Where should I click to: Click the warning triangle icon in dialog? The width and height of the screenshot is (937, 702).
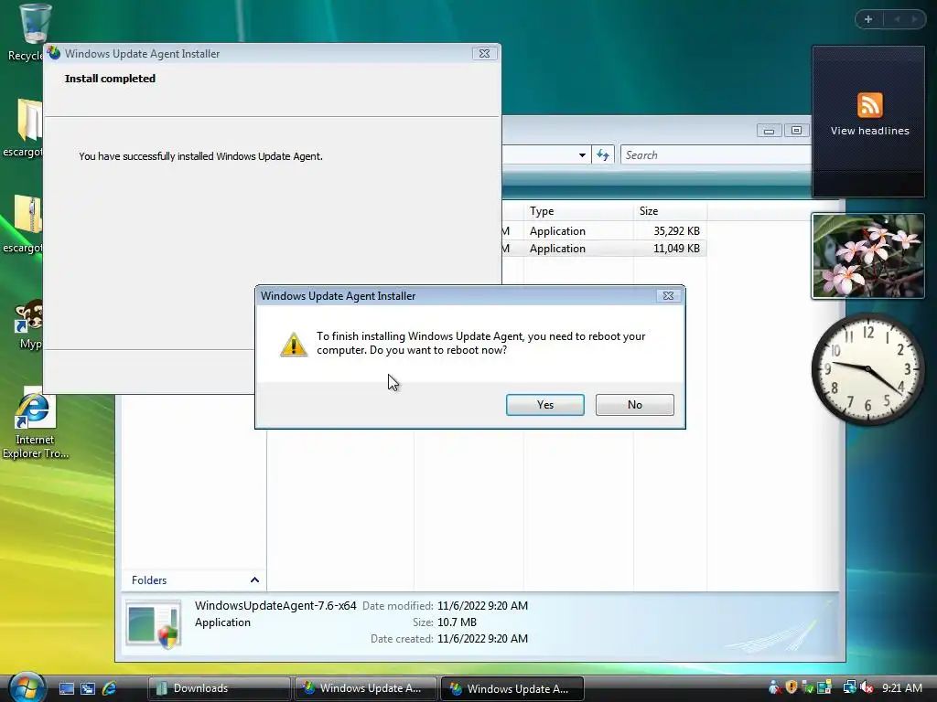[x=294, y=345]
